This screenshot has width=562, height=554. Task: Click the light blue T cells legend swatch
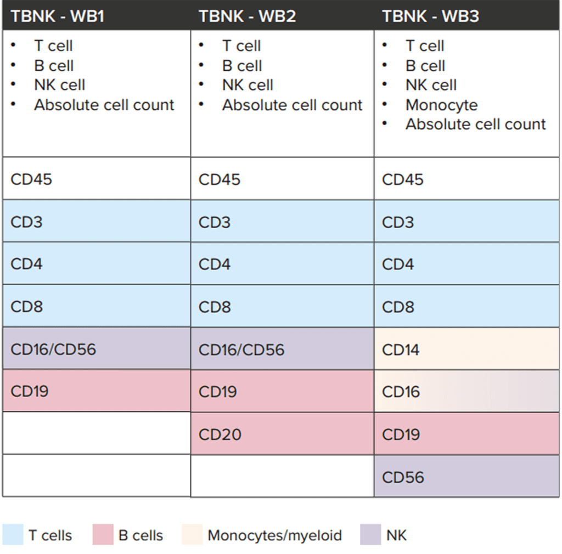tap(13, 535)
